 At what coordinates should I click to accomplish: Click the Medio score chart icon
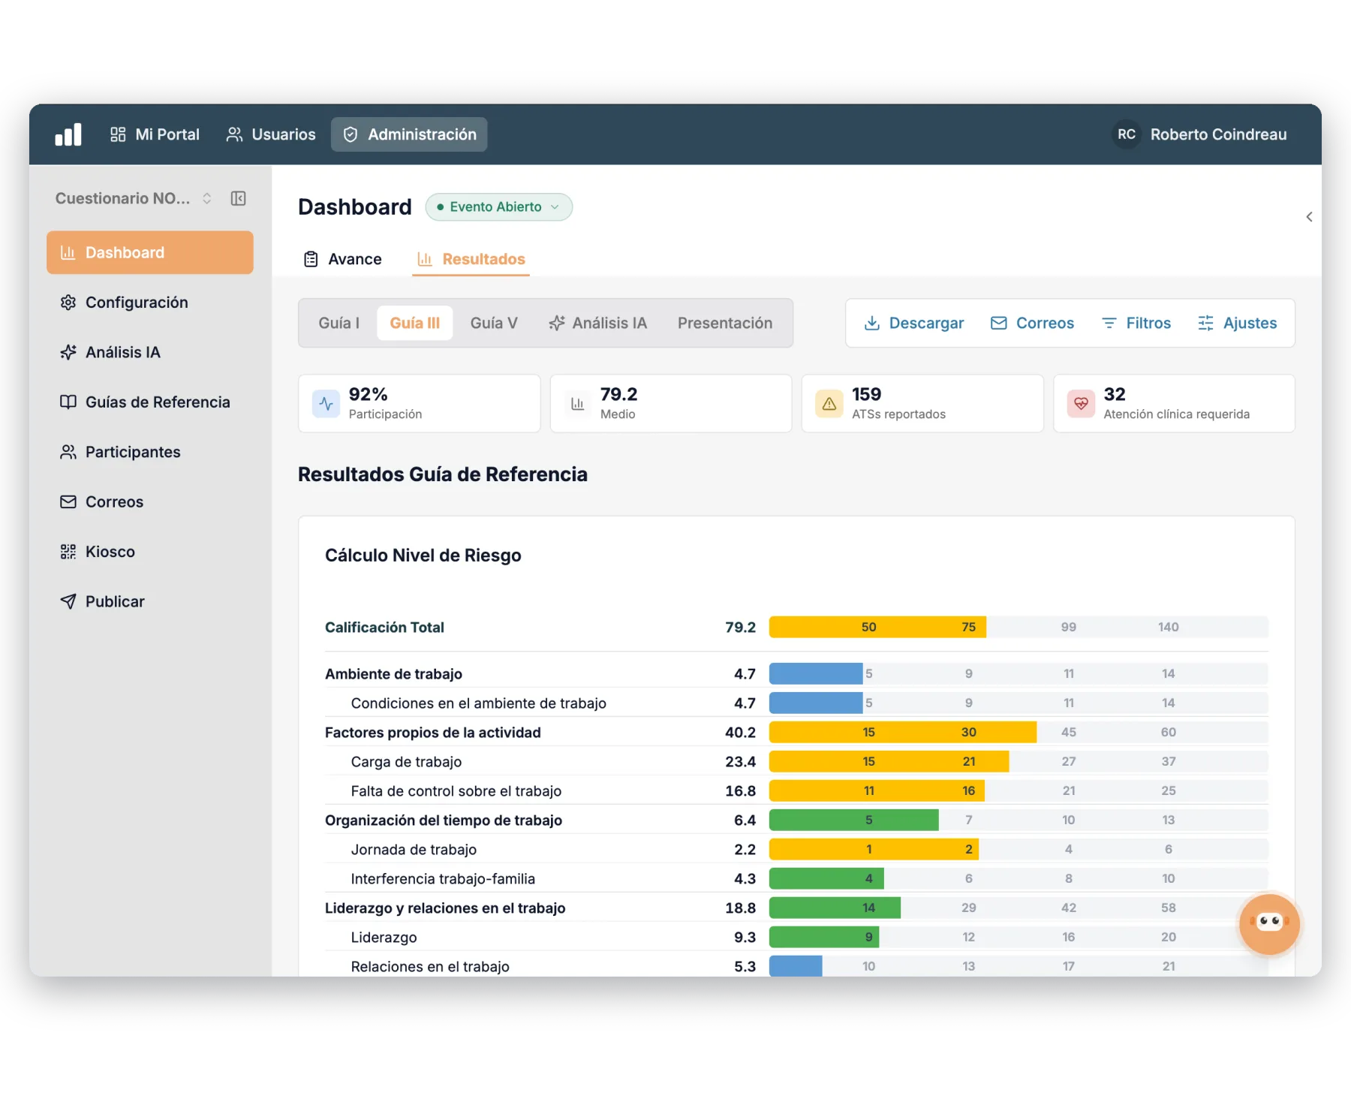point(577,404)
